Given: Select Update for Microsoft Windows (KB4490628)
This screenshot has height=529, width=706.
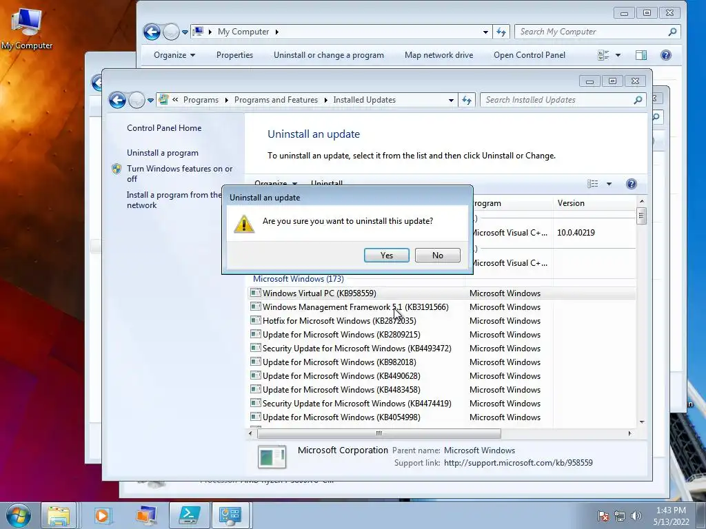Looking at the screenshot, I should (442, 376).
